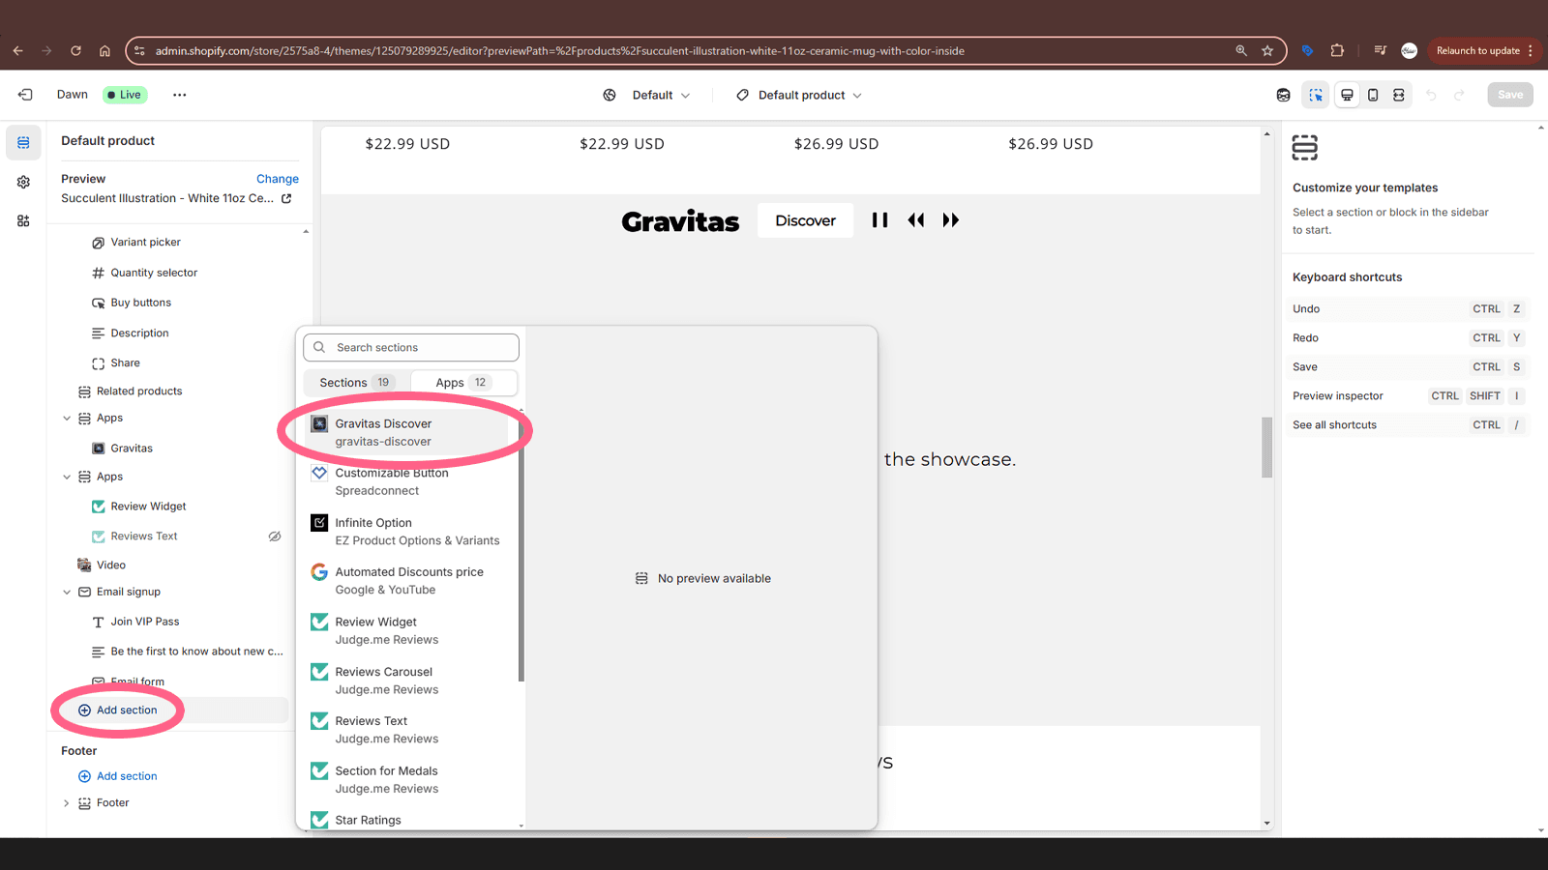
Task: Open the Relaunch to update menu dots
Action: (x=1530, y=50)
